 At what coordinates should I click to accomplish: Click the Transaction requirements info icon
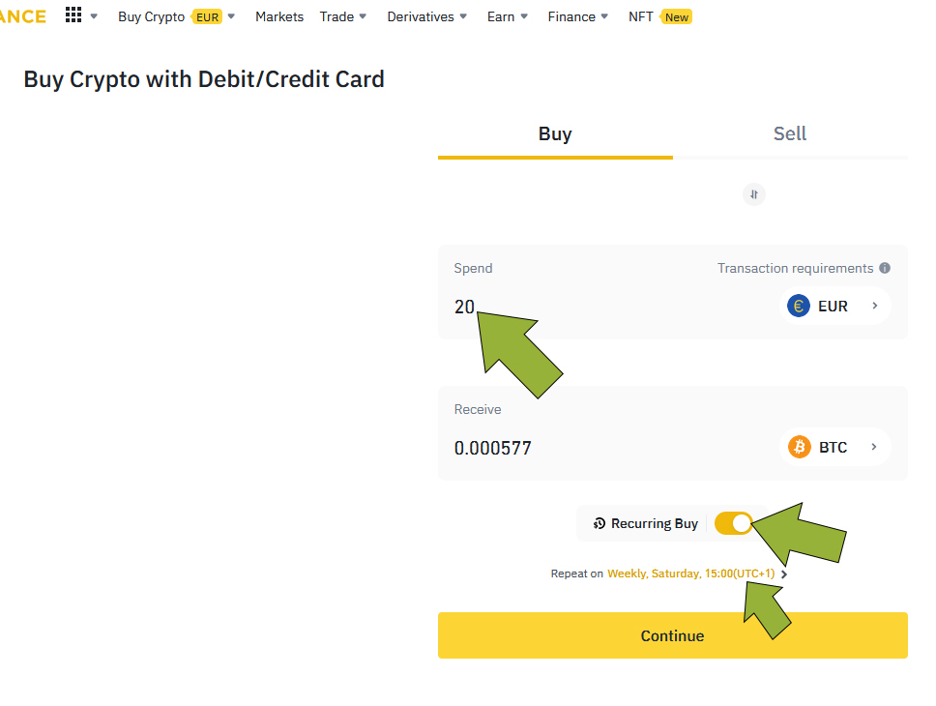[885, 268]
